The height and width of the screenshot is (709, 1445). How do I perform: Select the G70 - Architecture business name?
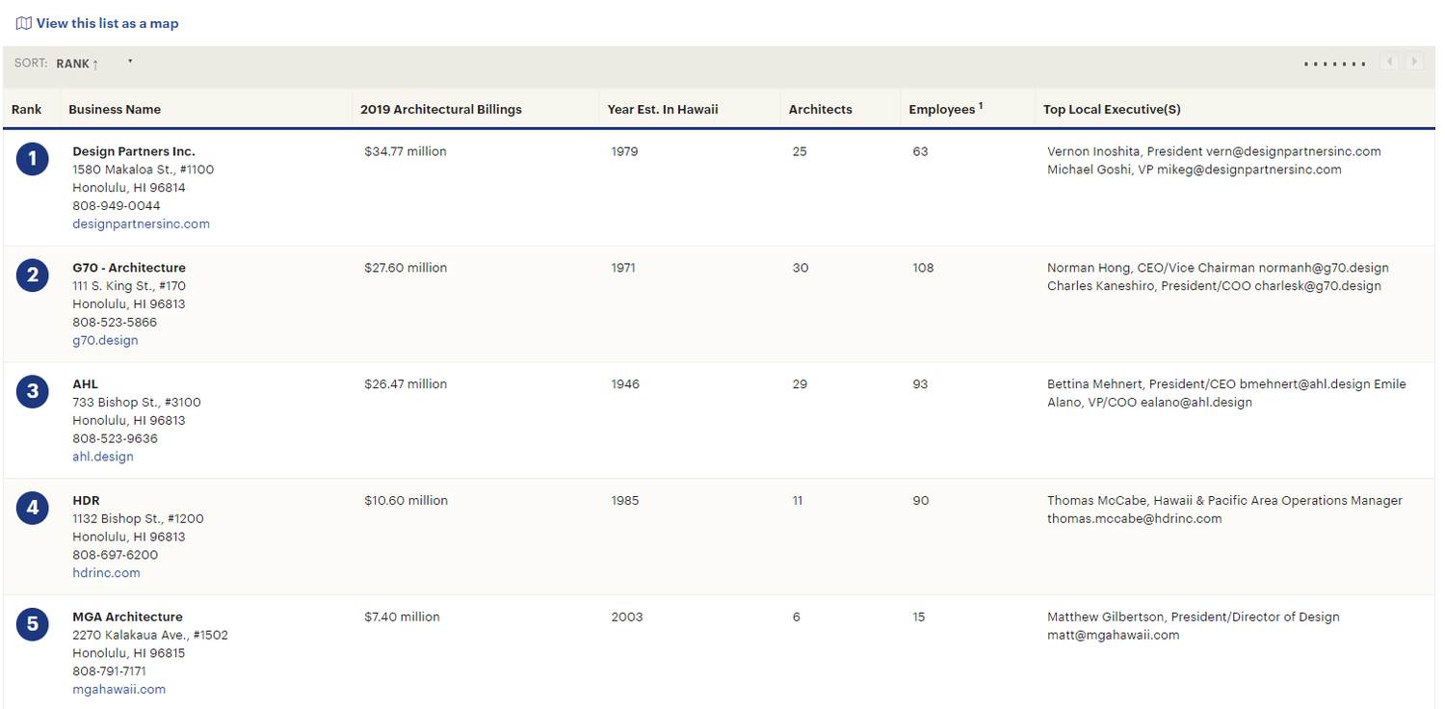pyautogui.click(x=129, y=268)
